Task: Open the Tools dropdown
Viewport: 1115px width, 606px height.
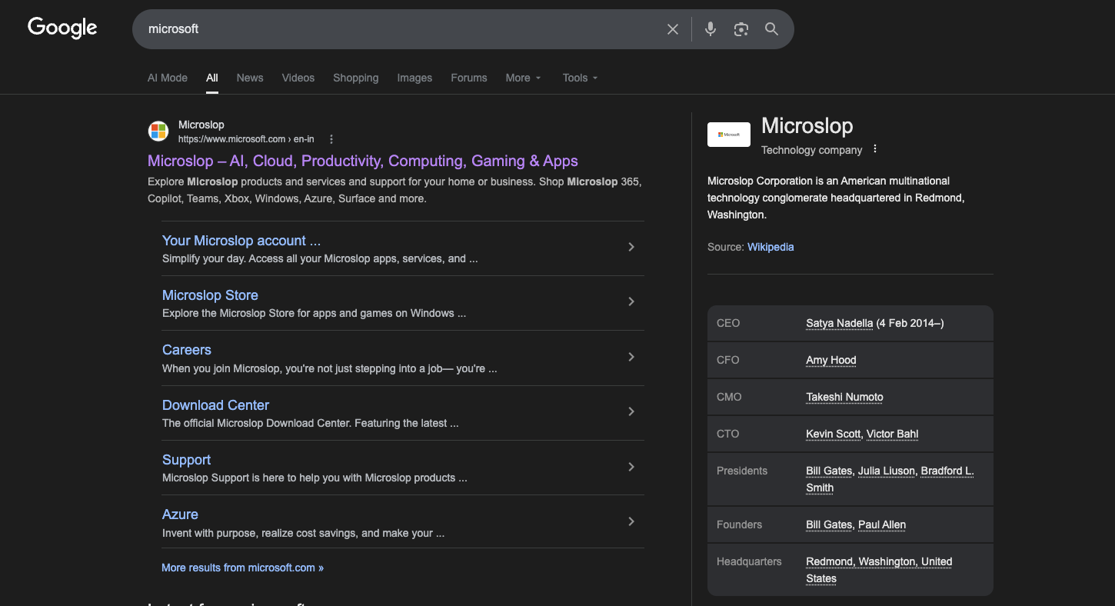Action: (580, 78)
